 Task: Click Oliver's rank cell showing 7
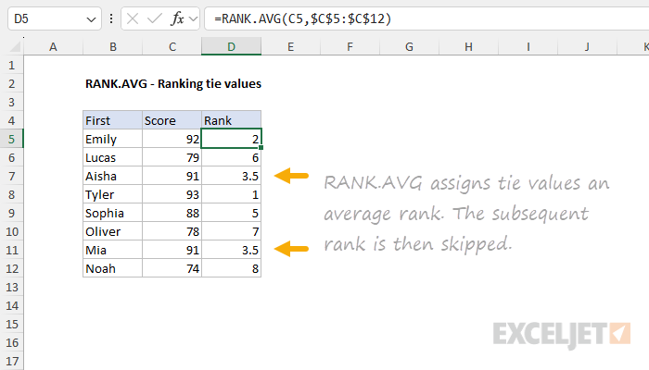(232, 231)
